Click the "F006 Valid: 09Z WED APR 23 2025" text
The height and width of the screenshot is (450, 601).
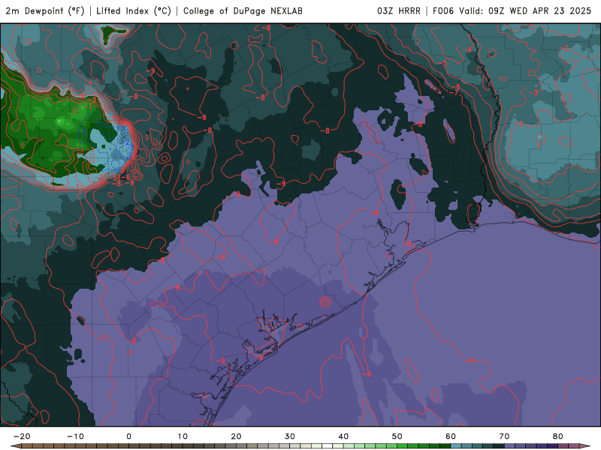[512, 10]
